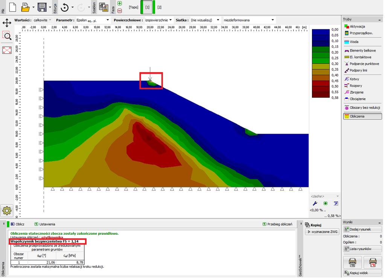385x278 pixels.
Task: Select phase tab [1]
Action: tap(147, 8)
